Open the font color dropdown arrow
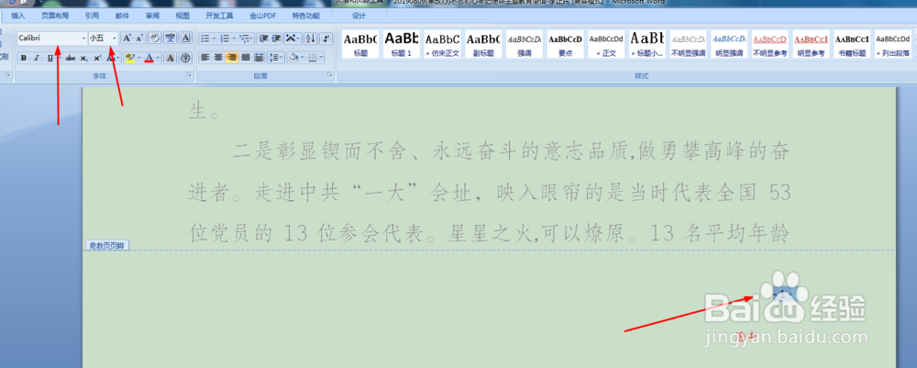 point(159,57)
